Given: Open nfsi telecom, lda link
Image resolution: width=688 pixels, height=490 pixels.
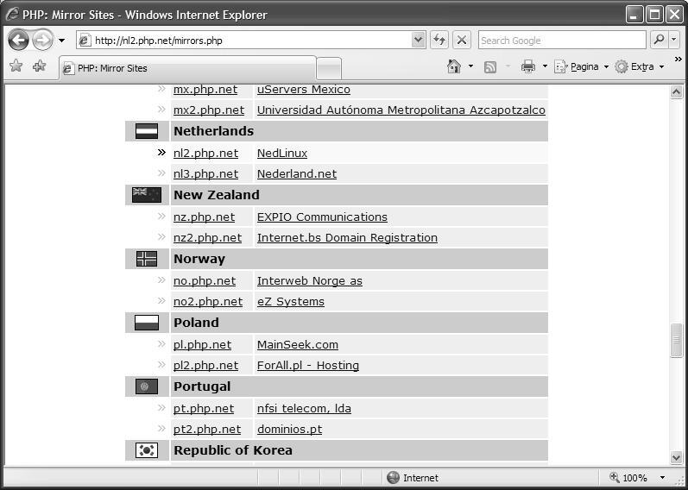Looking at the screenshot, I should click(304, 408).
